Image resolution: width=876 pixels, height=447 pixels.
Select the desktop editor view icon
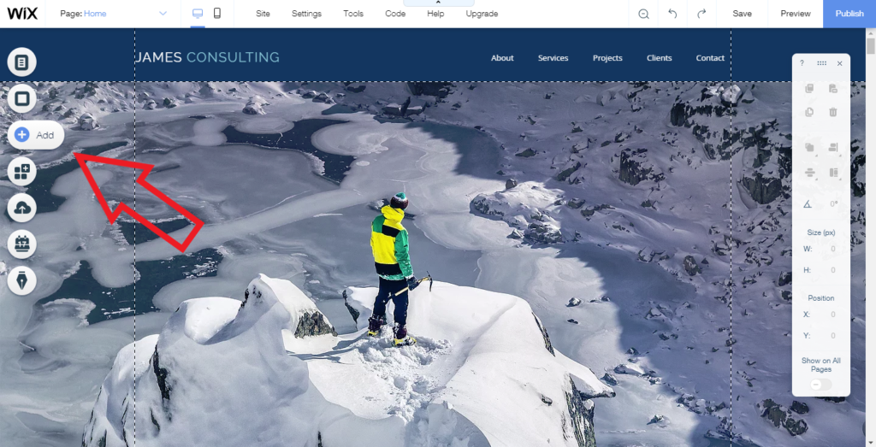point(198,14)
